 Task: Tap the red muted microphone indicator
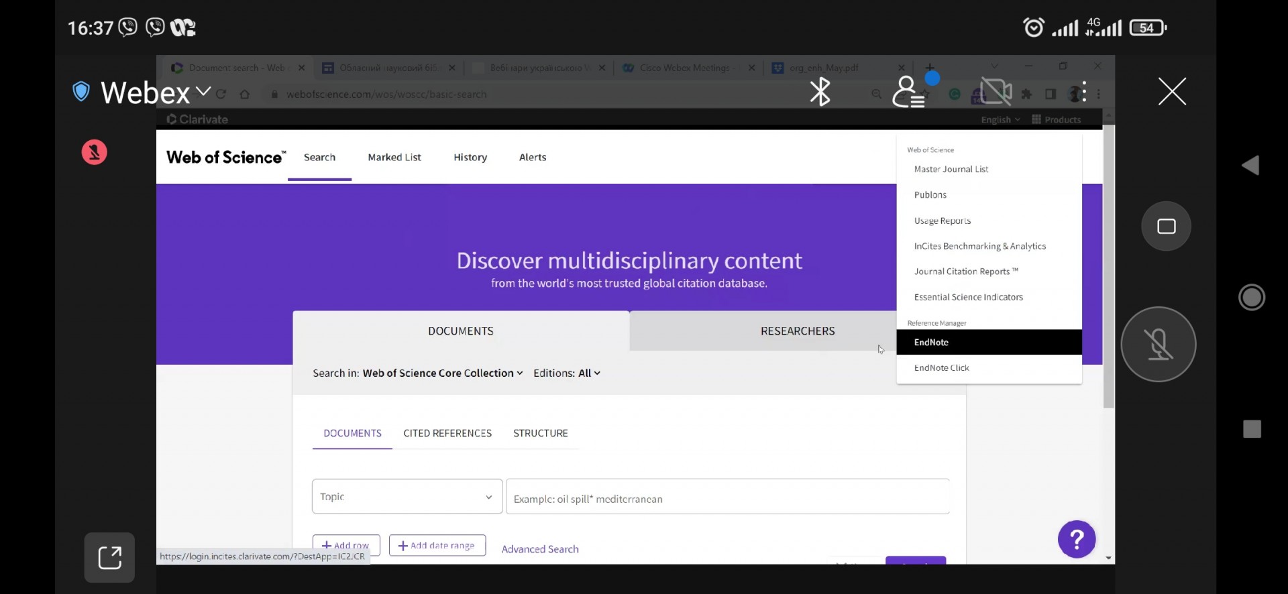point(95,152)
